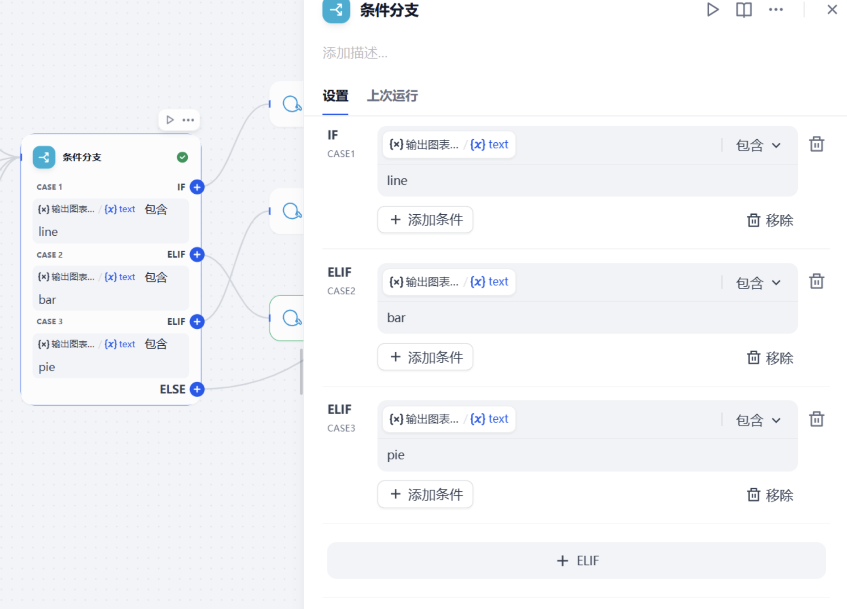847x609 pixels.
Task: Switch to the 上次运行 tab
Action: [392, 96]
